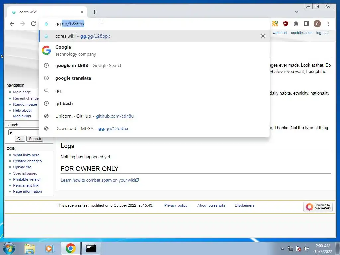The image size is (340, 255).
Task: Open the Disclaimers footer link
Action: 244,205
